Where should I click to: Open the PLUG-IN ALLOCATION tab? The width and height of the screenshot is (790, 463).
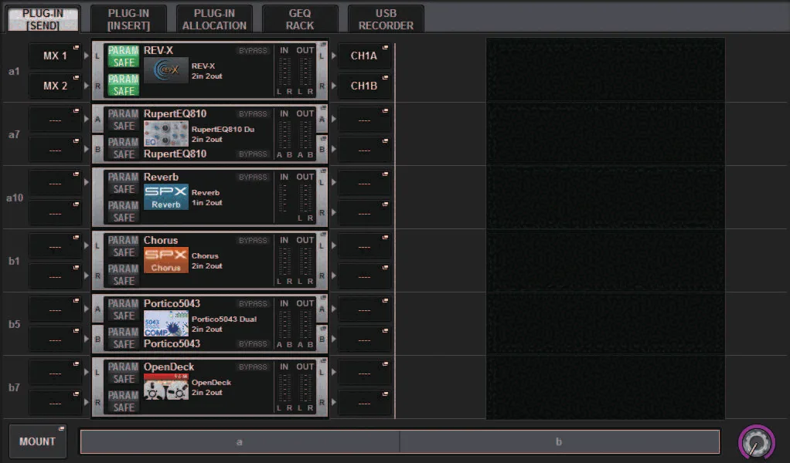point(214,19)
